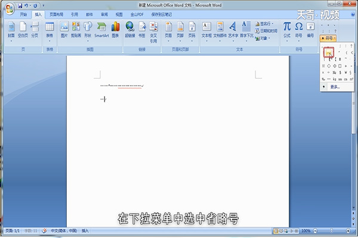Select the highlighted ellipsis symbol in dropdown
358x238 pixels.
pyautogui.click(x=328, y=52)
